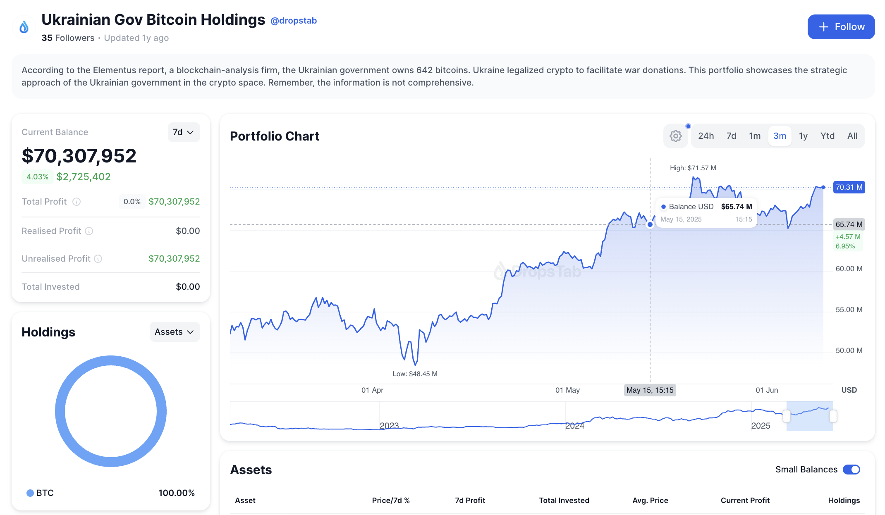Click the right range slider handle
Image resolution: width=885 pixels, height=515 pixels.
[x=833, y=416]
